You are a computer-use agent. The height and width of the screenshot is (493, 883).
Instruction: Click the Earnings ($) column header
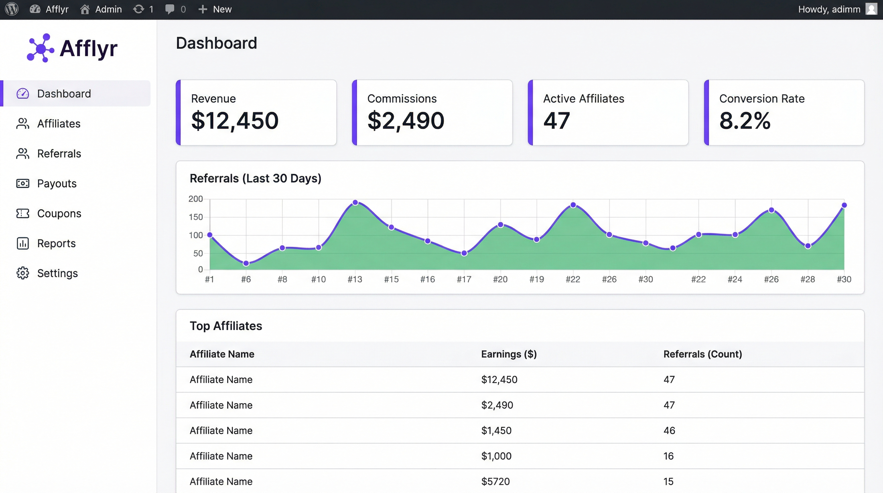[509, 354]
